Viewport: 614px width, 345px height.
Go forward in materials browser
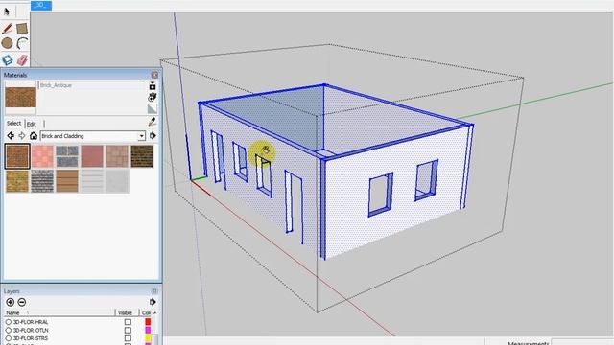pyautogui.click(x=22, y=136)
